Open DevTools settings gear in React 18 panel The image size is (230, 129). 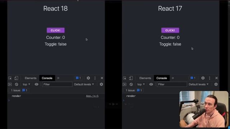pos(88,78)
